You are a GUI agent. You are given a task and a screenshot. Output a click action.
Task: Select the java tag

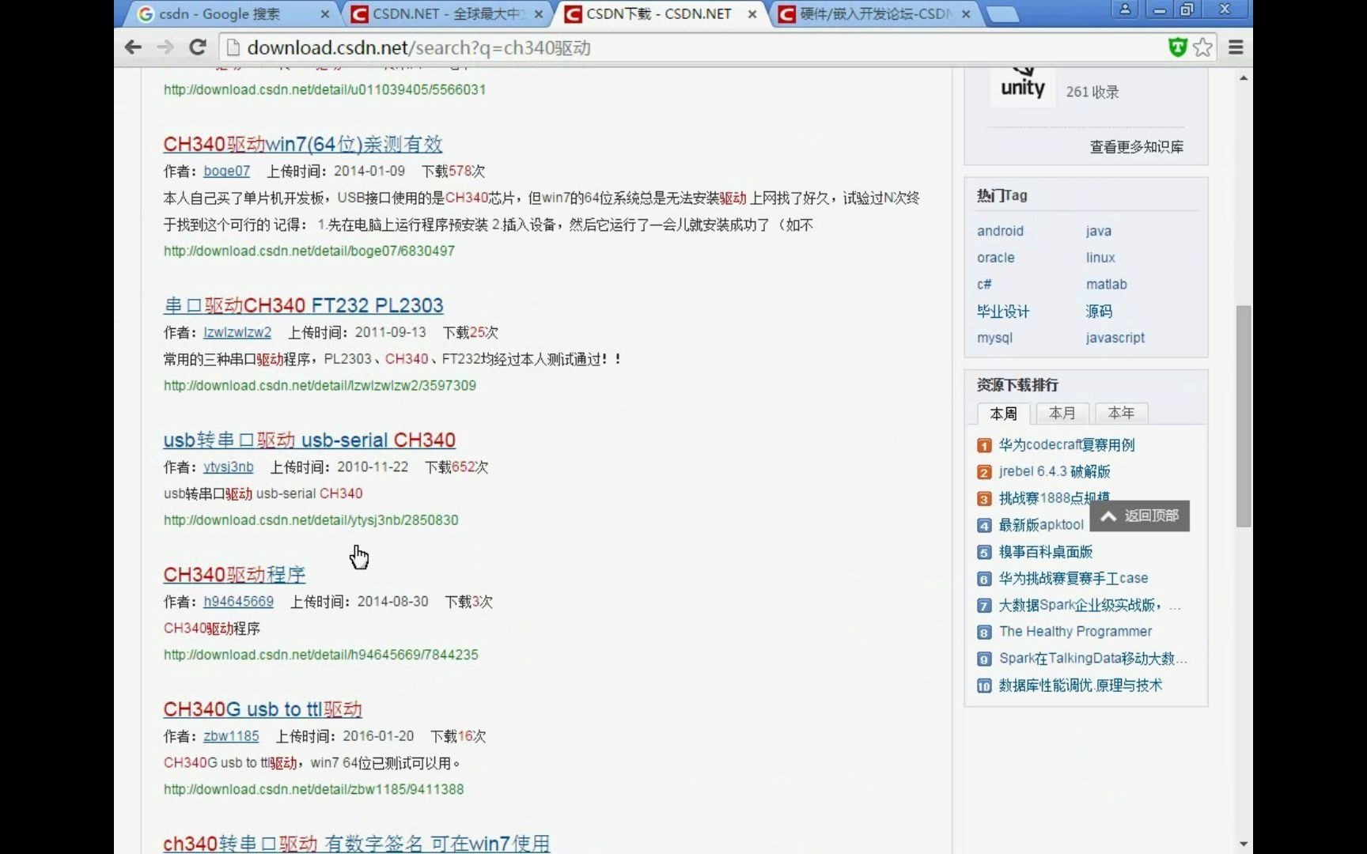click(x=1098, y=231)
